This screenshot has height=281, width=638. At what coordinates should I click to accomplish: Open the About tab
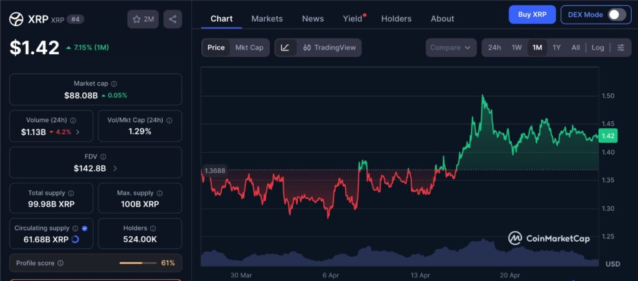[x=442, y=19]
